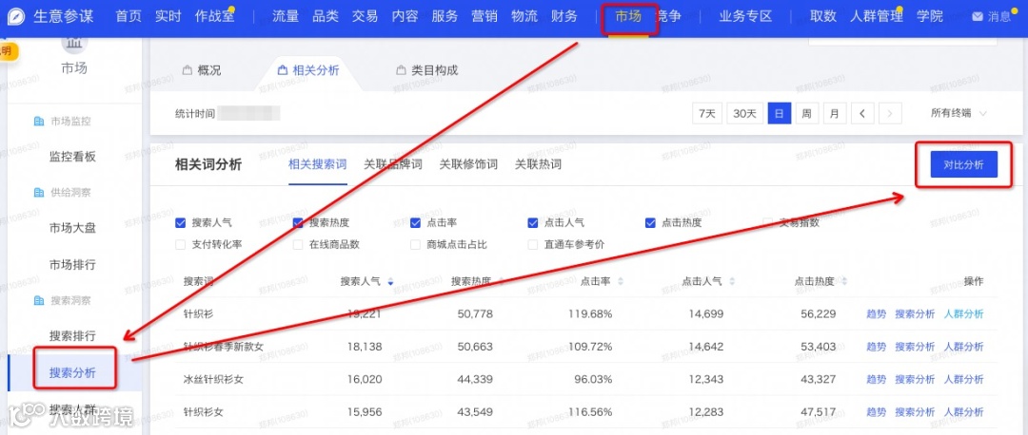Click 搜索分析 link in the 冰丝针织衫女 row

click(x=915, y=379)
